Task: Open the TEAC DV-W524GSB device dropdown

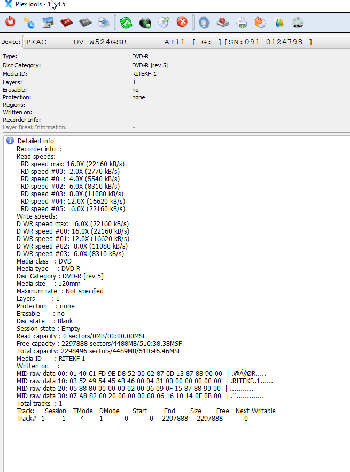Action: pyautogui.click(x=186, y=42)
